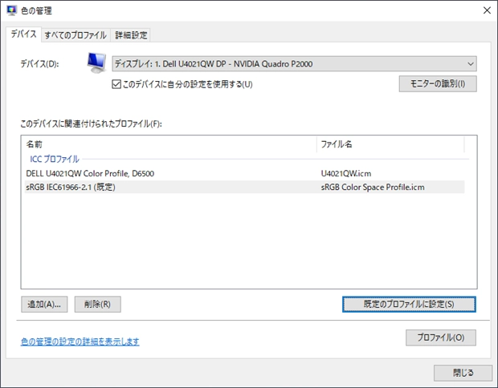Click the Color Management title bar icon
The height and width of the screenshot is (388, 498).
11,10
